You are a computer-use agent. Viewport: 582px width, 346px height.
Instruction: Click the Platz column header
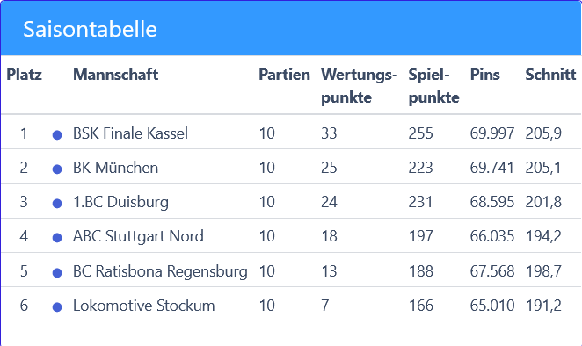24,75
